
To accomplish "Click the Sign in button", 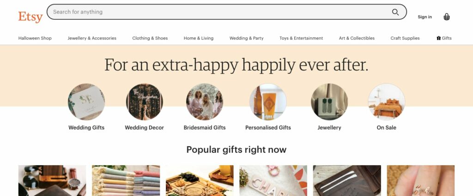I will click(425, 17).
